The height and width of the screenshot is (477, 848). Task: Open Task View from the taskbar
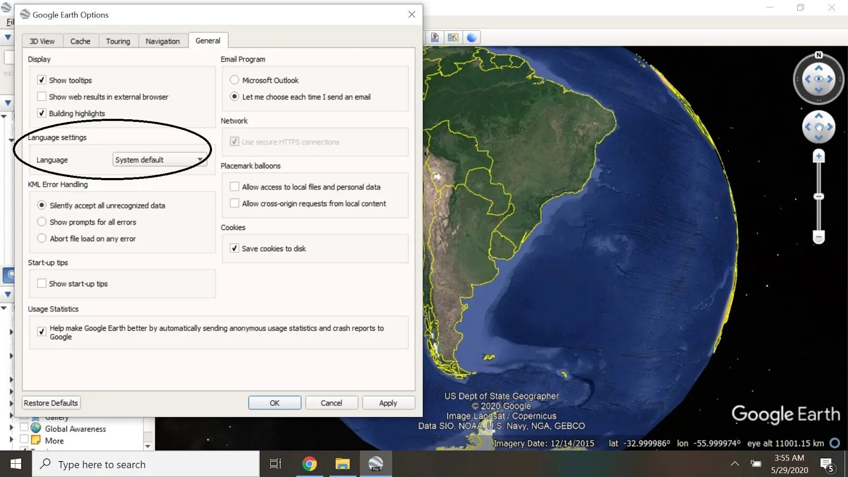(276, 464)
